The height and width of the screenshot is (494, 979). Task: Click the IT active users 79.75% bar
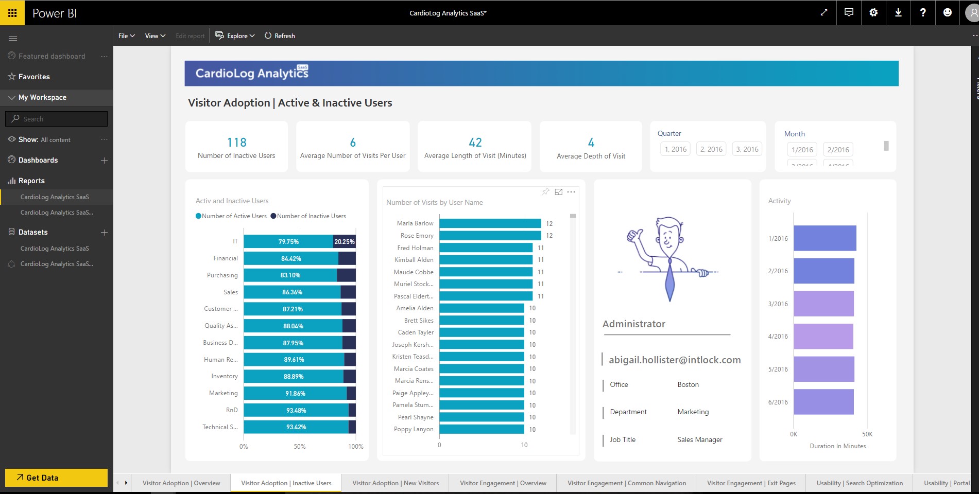pos(288,241)
